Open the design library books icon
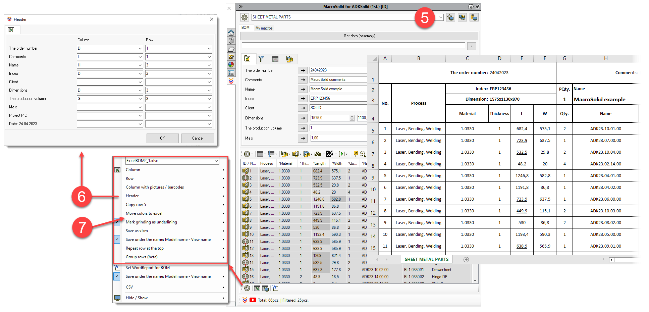Viewport: 649px width, 312px height. pyautogui.click(x=231, y=41)
